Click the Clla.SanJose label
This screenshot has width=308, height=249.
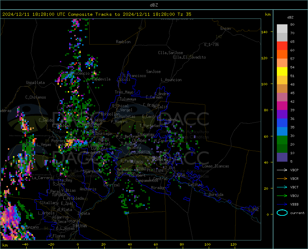coord(170,53)
